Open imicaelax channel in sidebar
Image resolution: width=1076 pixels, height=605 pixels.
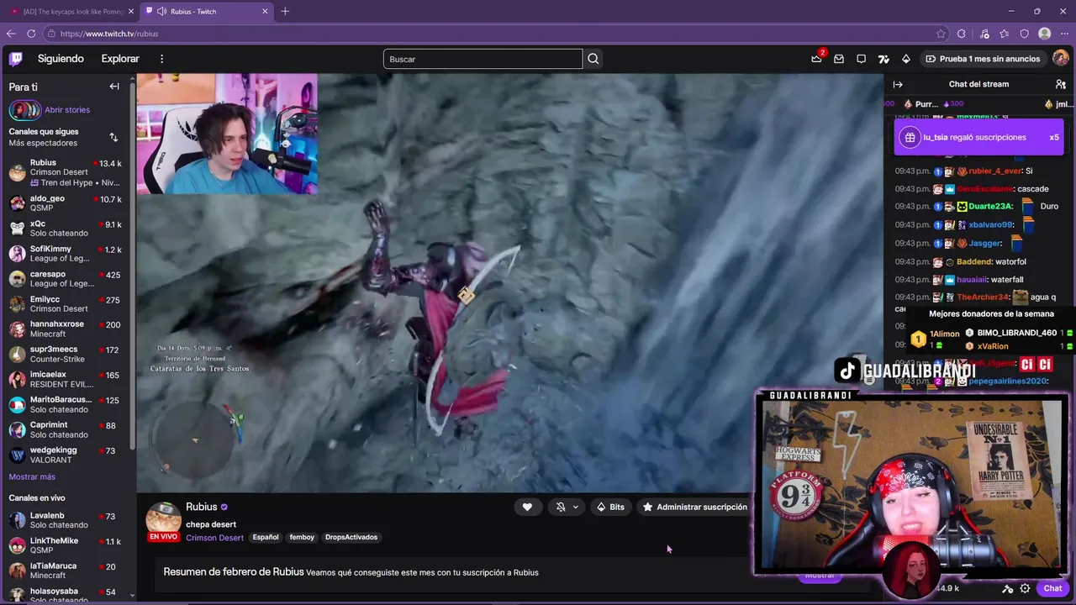coord(66,379)
